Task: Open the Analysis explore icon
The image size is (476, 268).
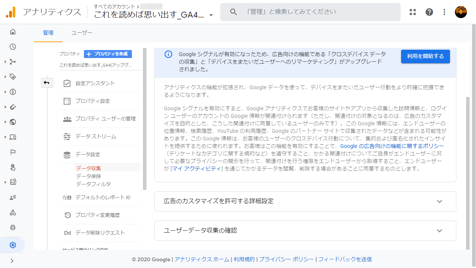Action: 13,182
